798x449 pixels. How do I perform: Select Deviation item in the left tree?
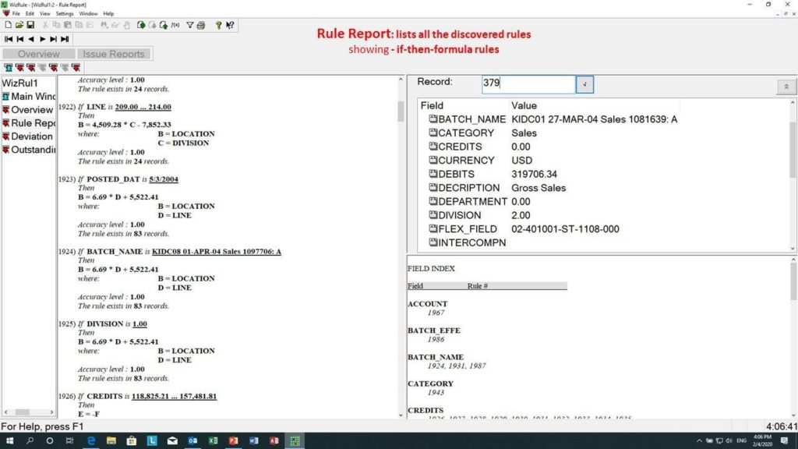pos(31,136)
